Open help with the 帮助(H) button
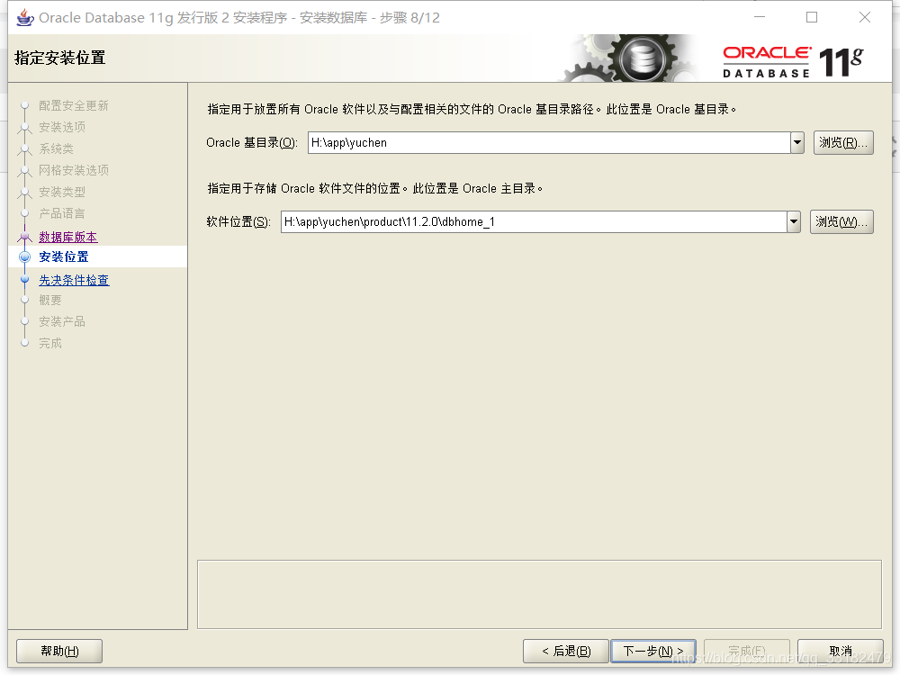The height and width of the screenshot is (675, 900). (59, 651)
